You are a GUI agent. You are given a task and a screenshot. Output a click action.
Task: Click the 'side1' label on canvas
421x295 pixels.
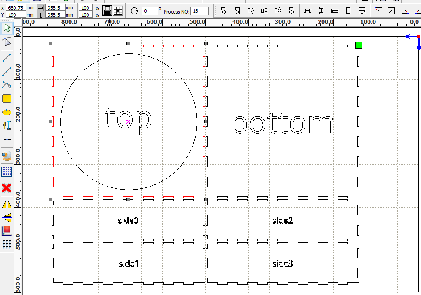click(x=129, y=264)
